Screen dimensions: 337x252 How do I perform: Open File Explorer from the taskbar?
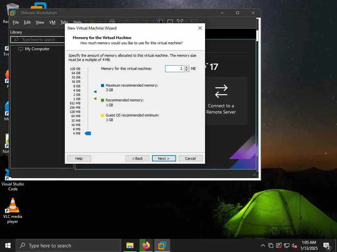click(x=130, y=245)
